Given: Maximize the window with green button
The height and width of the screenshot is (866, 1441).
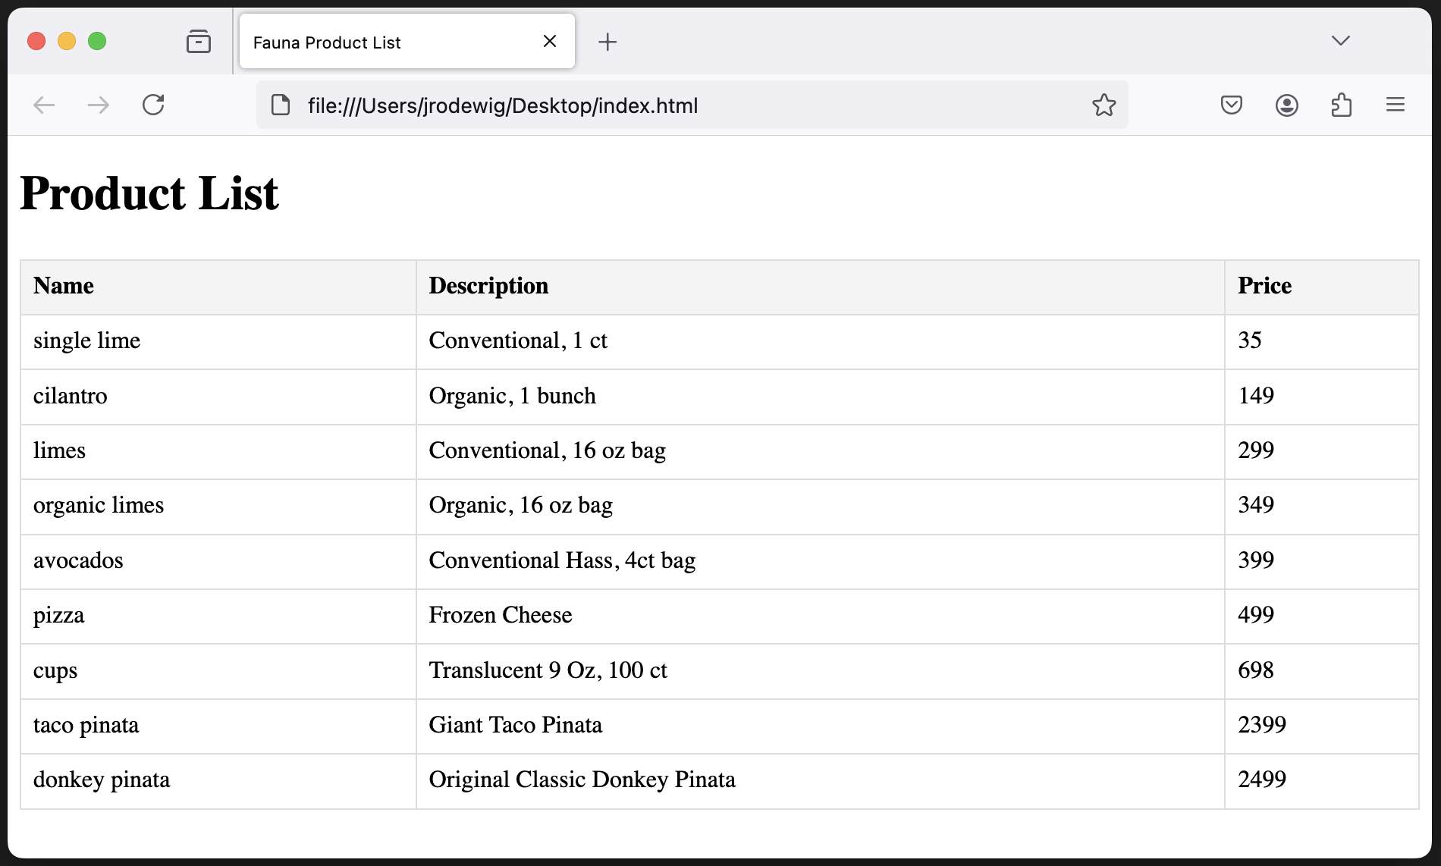Looking at the screenshot, I should (97, 41).
